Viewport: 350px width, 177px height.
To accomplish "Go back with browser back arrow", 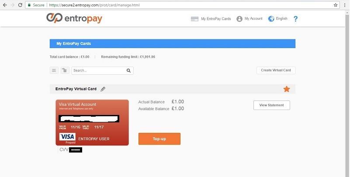I will click(5, 5).
